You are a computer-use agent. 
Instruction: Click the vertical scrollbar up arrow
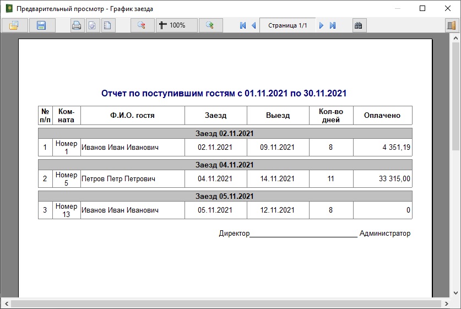click(455, 37)
